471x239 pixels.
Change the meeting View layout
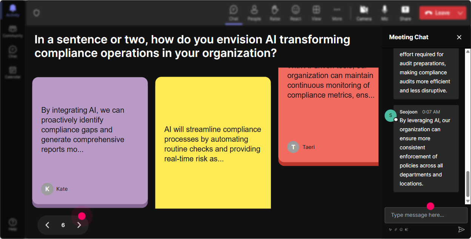[x=316, y=13]
